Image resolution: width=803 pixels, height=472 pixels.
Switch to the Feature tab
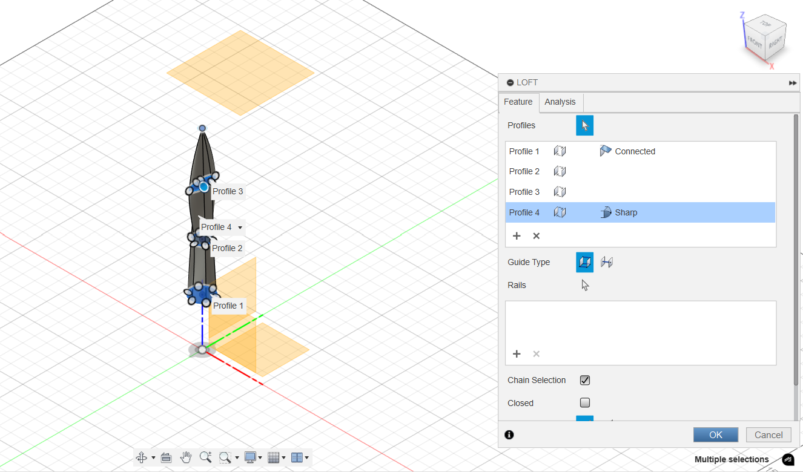tap(518, 102)
